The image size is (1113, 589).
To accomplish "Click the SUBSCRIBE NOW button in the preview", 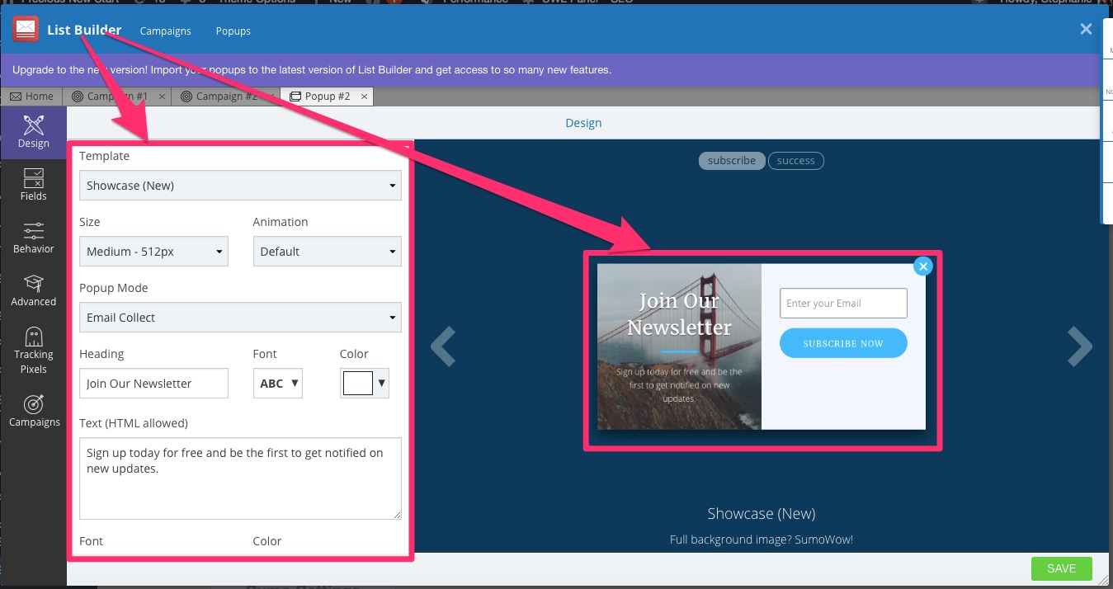I will pyautogui.click(x=843, y=343).
